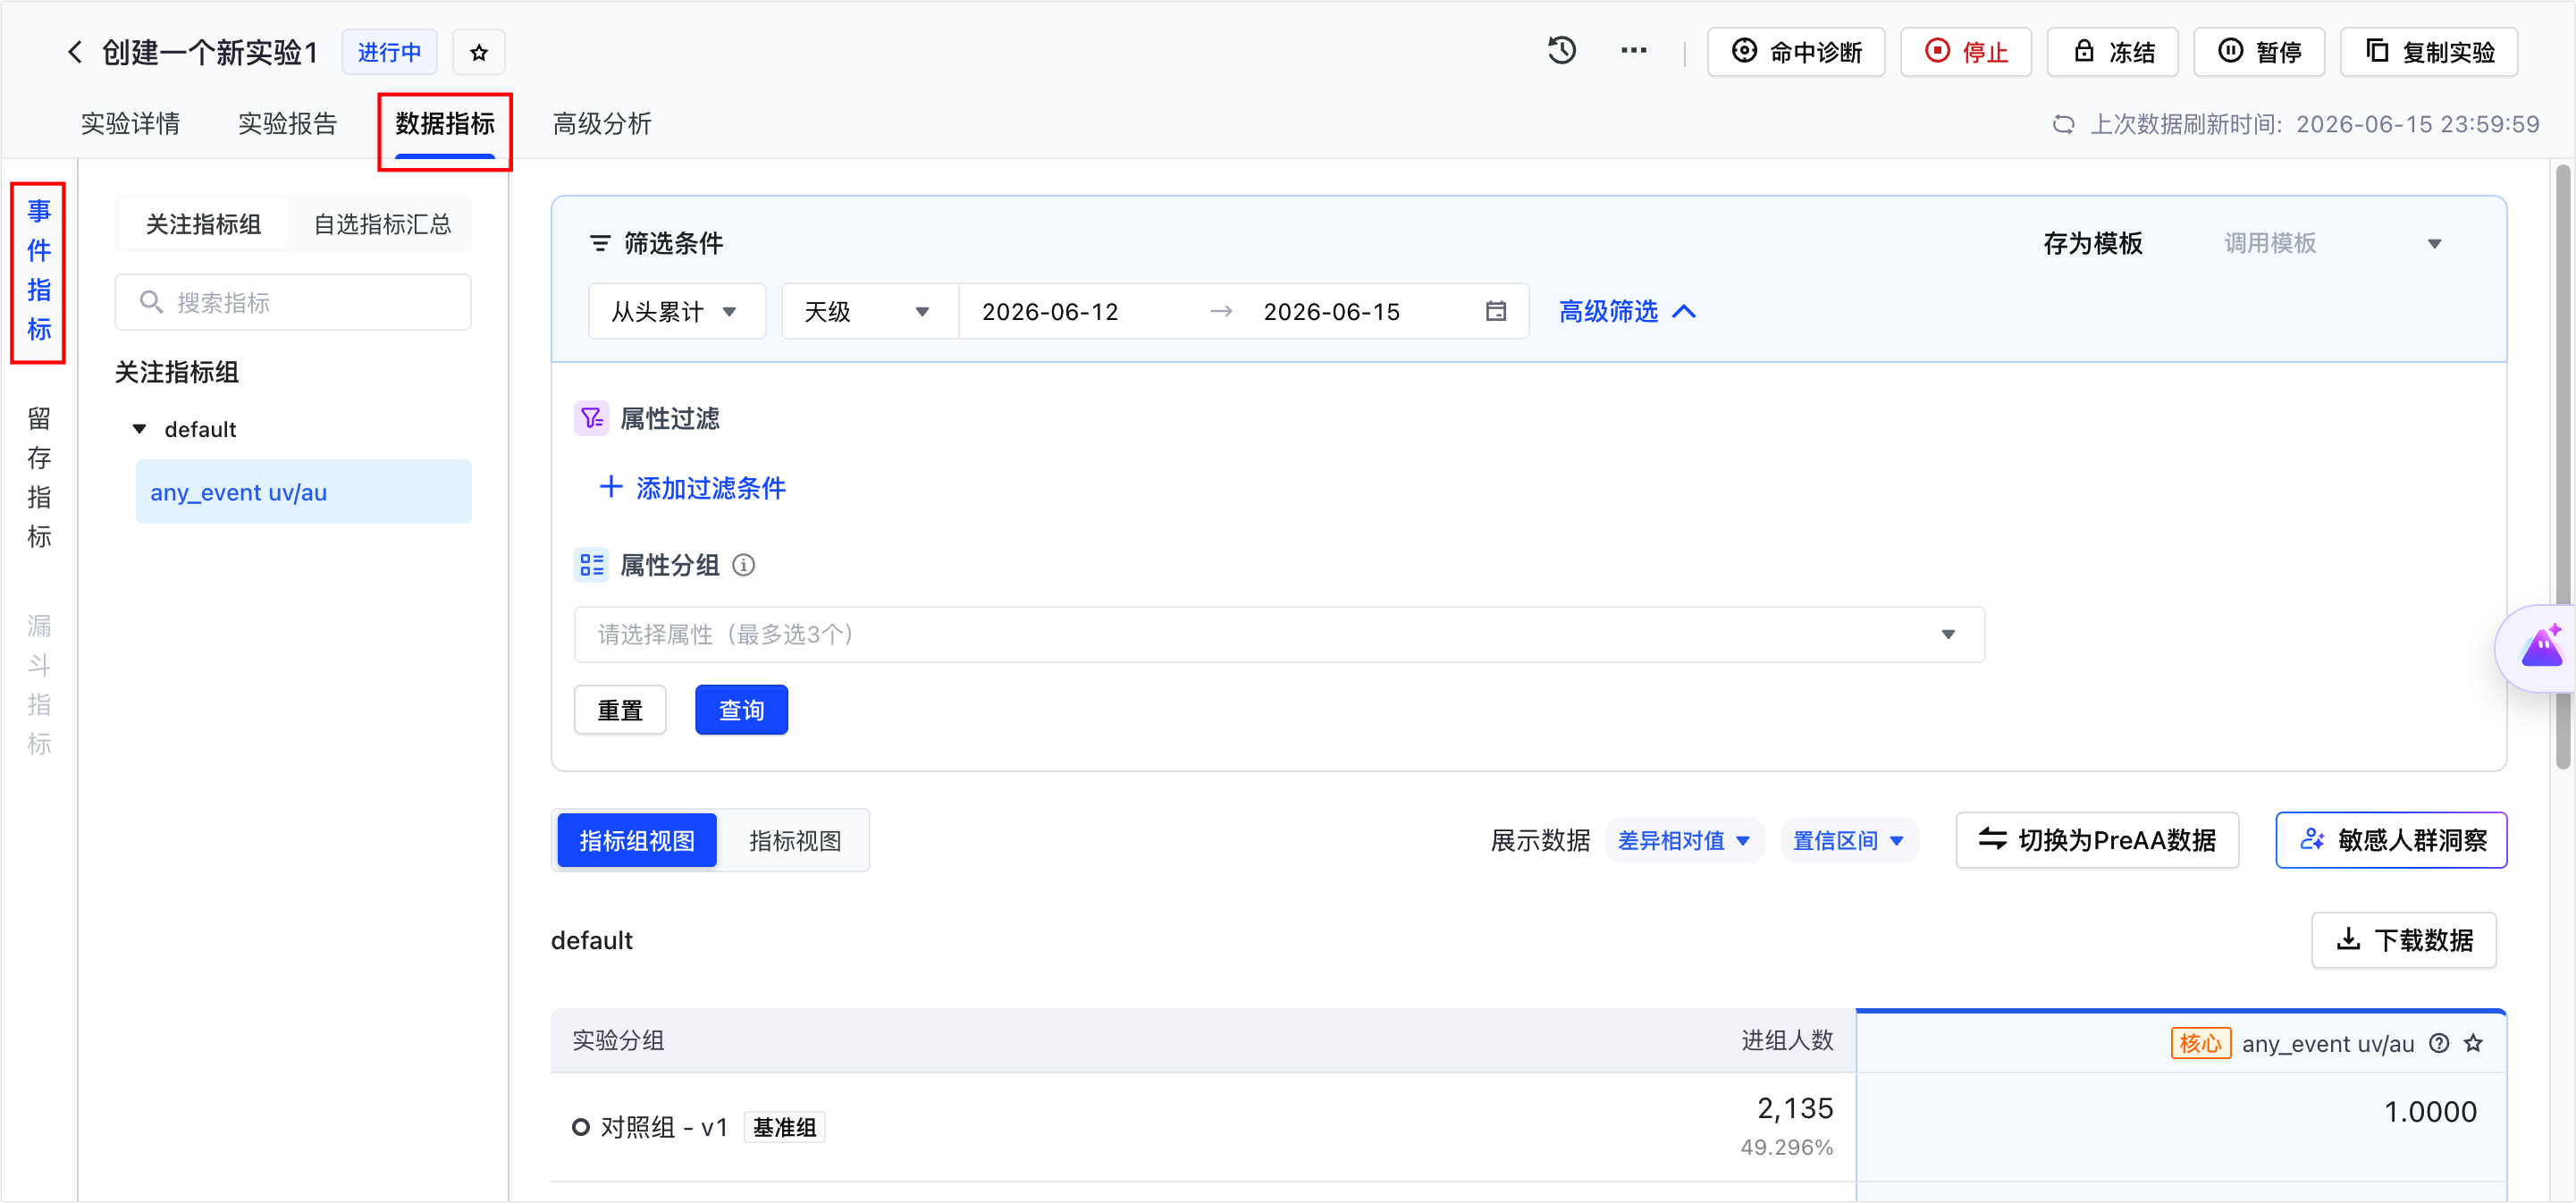Open the 请选择属性 attribute dropdown

[x=1279, y=634]
